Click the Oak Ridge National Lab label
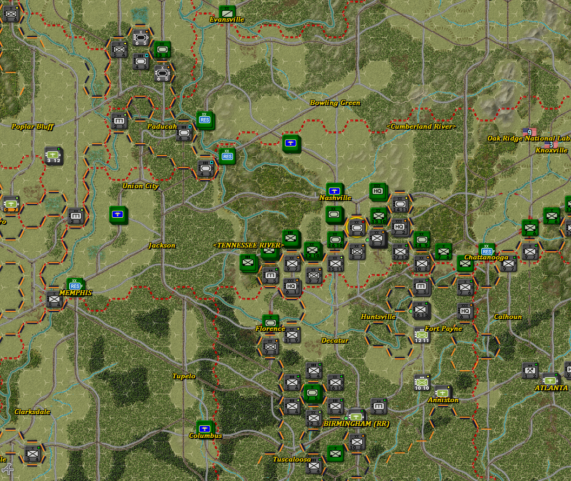The height and width of the screenshot is (481, 571). [x=529, y=138]
